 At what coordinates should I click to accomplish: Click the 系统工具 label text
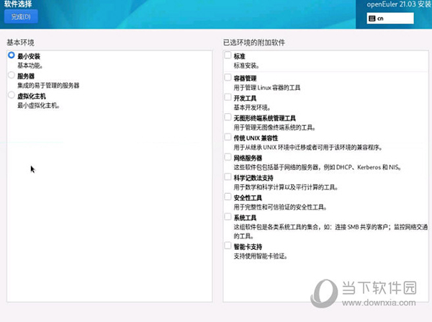[x=246, y=218]
